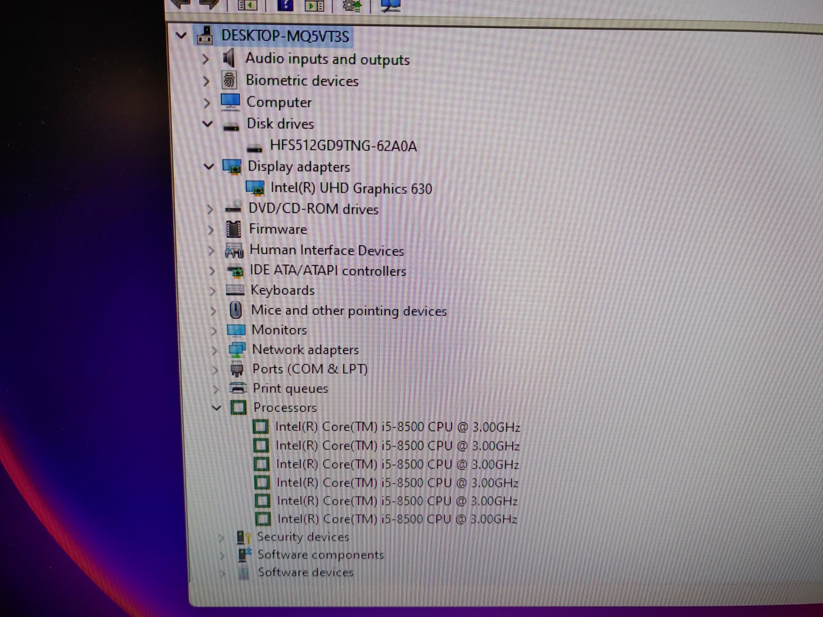The height and width of the screenshot is (617, 823).
Task: Click the Update driver software toolbar icon
Action: 352,6
